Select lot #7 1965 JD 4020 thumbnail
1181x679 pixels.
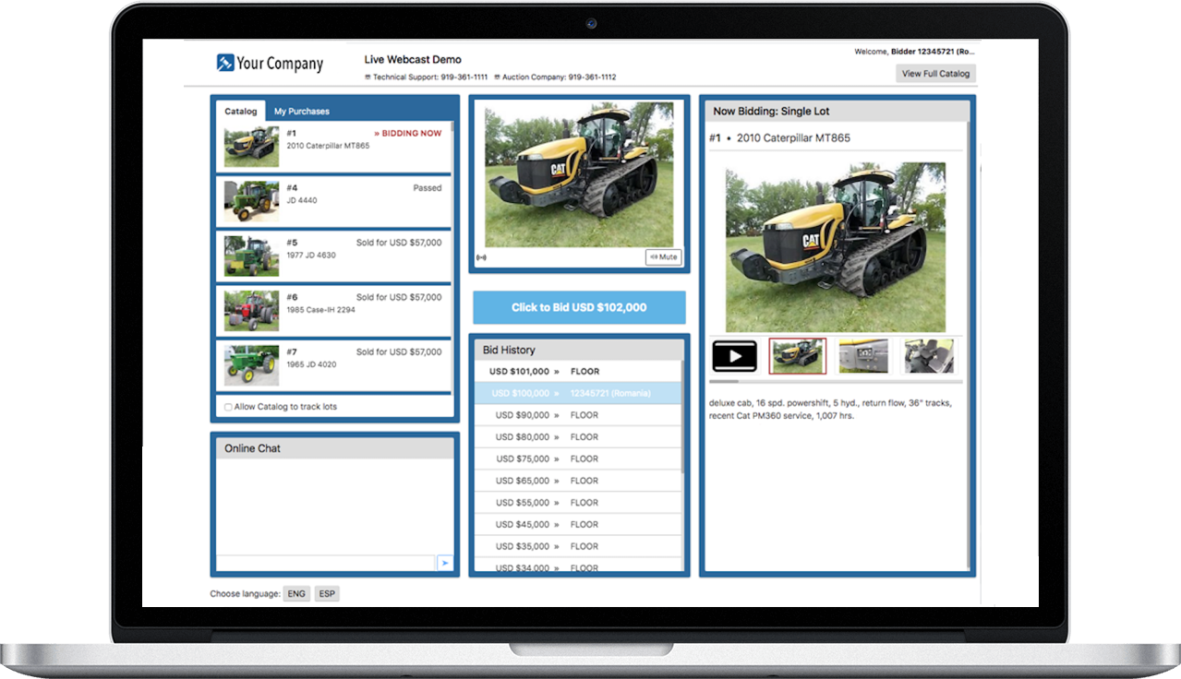[x=251, y=365]
